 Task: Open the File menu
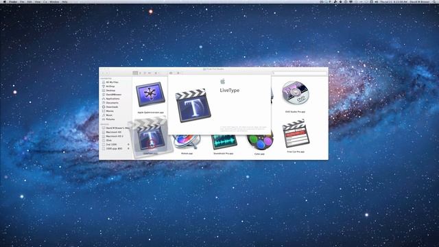tap(22, 1)
